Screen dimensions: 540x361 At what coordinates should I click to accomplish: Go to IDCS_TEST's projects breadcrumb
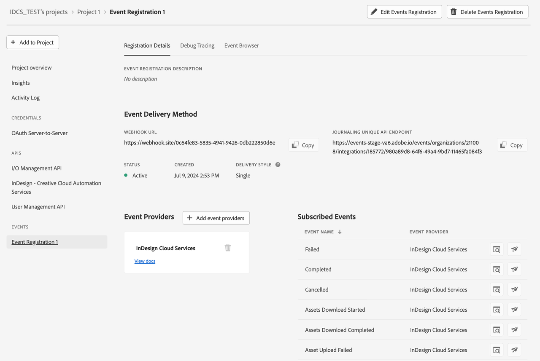[x=39, y=12]
